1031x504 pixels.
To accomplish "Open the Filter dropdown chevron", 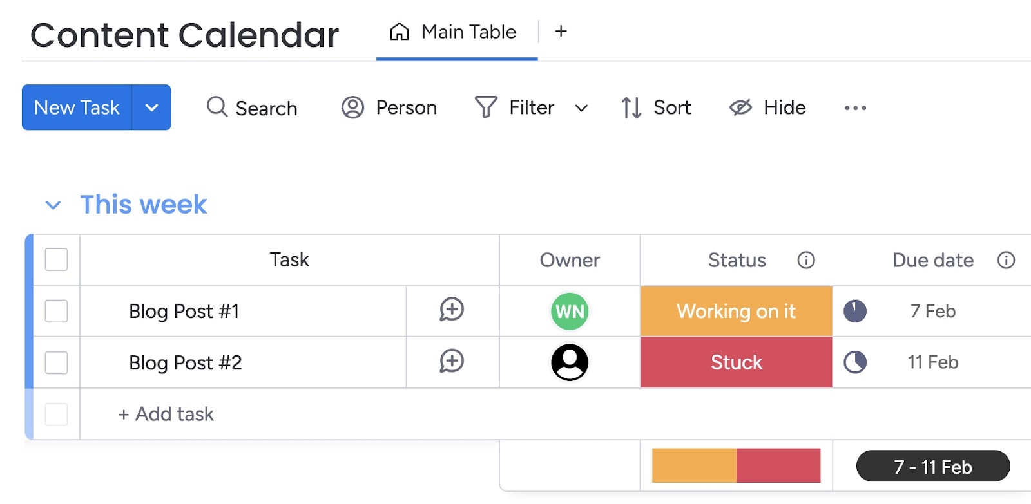I will click(x=582, y=108).
